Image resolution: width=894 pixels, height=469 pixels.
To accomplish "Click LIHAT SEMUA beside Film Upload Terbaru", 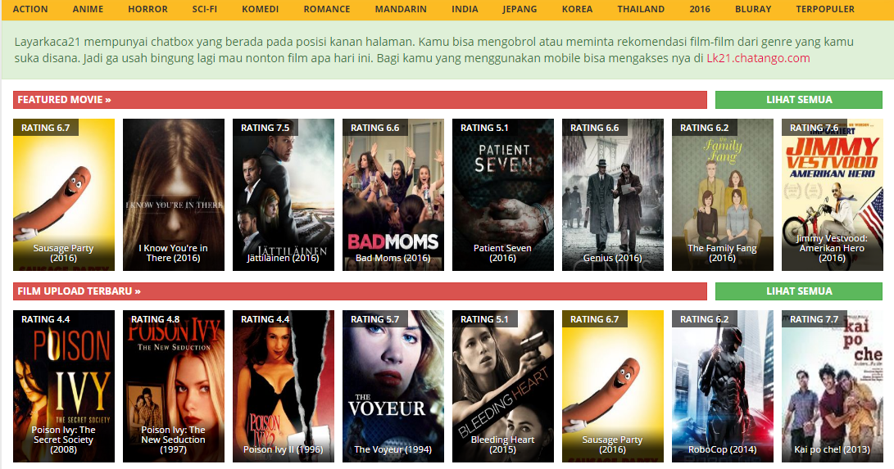I will (799, 291).
